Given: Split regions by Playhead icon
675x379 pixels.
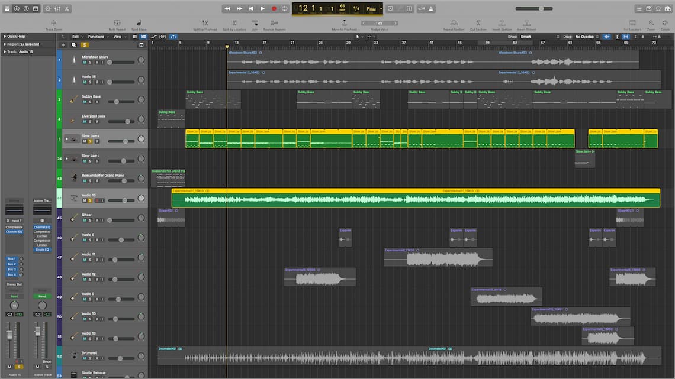Looking at the screenshot, I should point(205,23).
